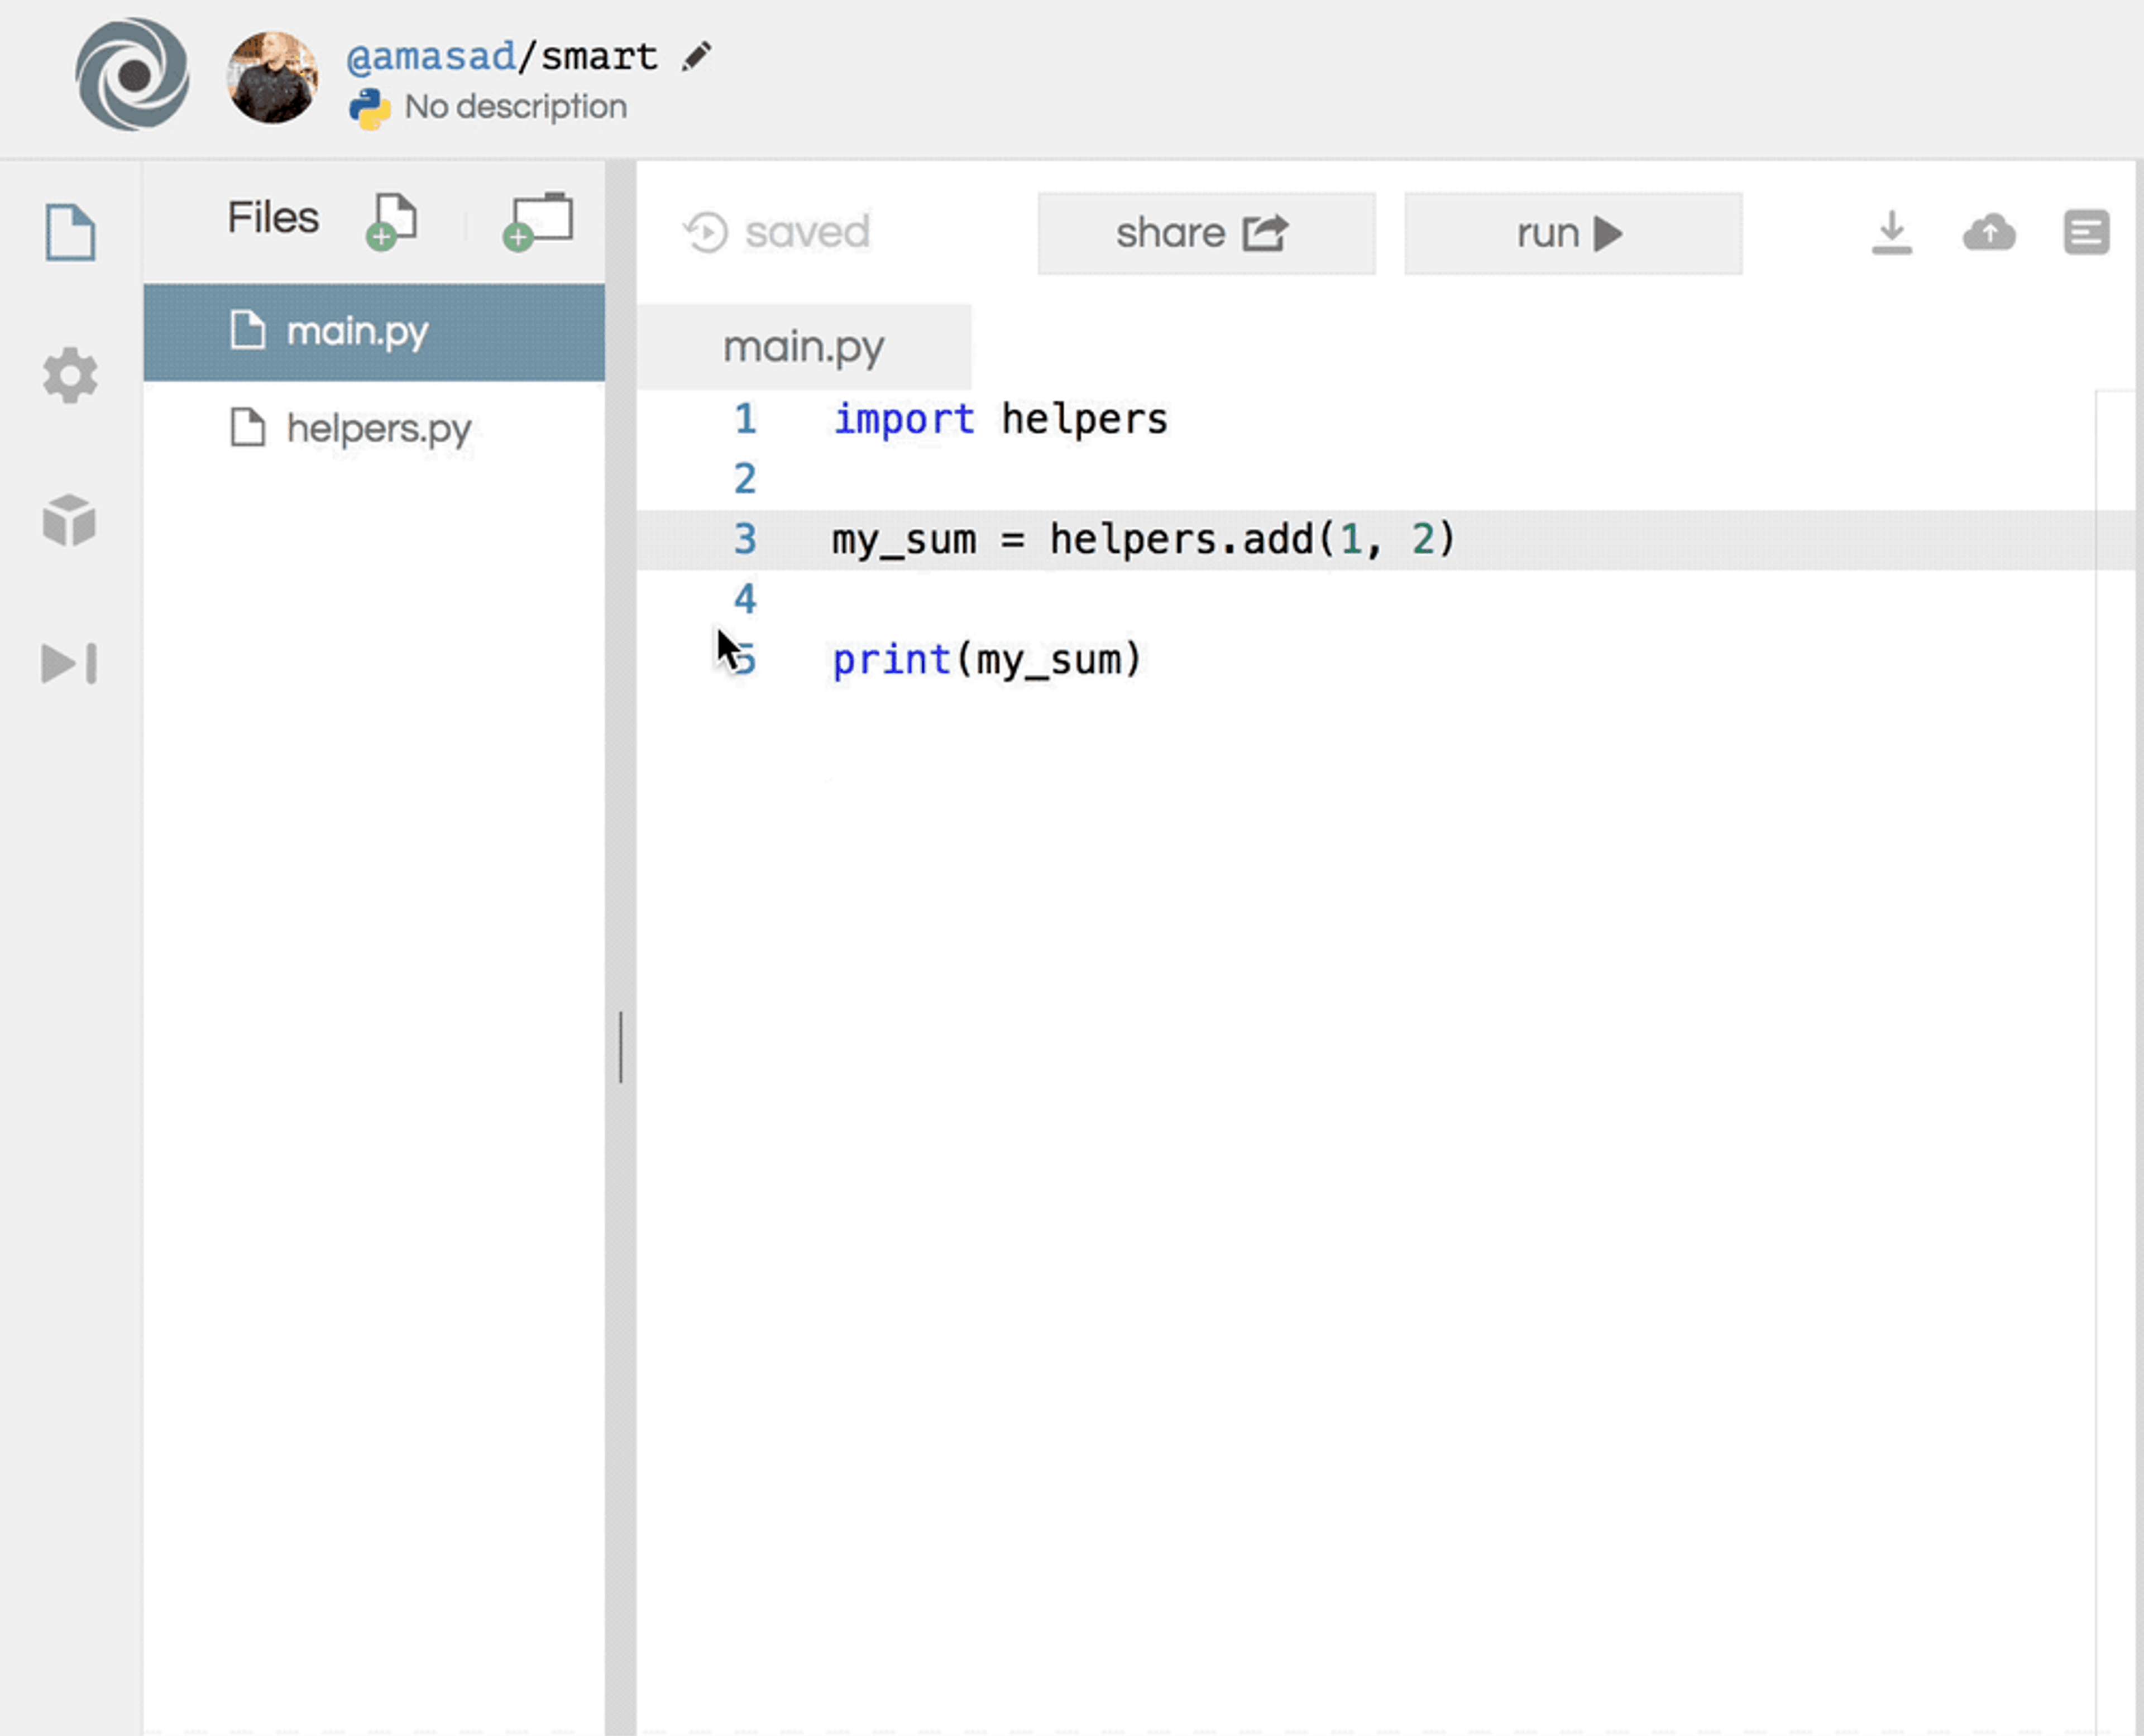This screenshot has height=1736, width=2144.
Task: Click the Repl.it logo icon
Action: pos(132,74)
